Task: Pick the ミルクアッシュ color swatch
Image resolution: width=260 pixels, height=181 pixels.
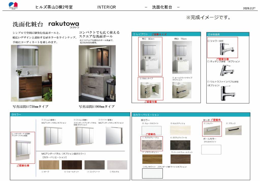Action: point(180,130)
